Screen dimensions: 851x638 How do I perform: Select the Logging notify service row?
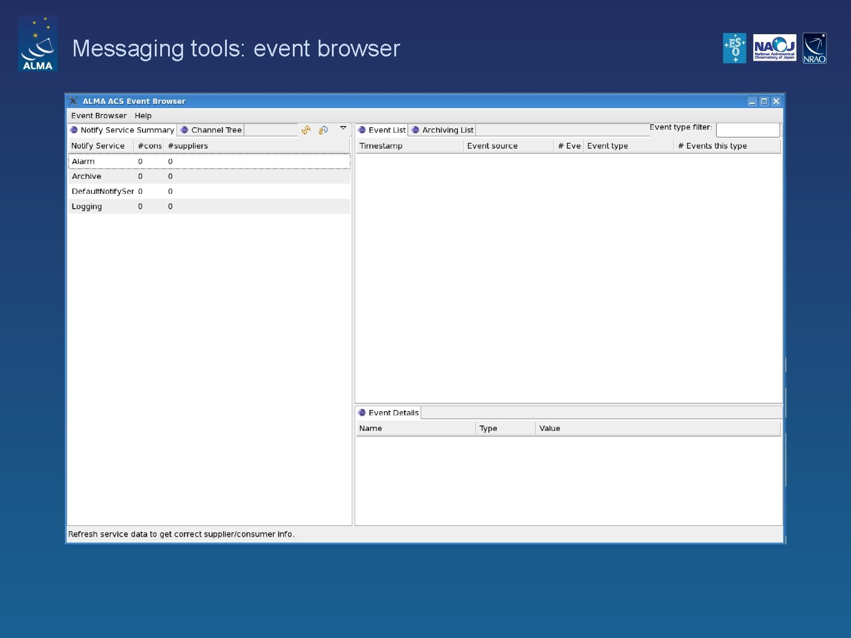point(209,206)
